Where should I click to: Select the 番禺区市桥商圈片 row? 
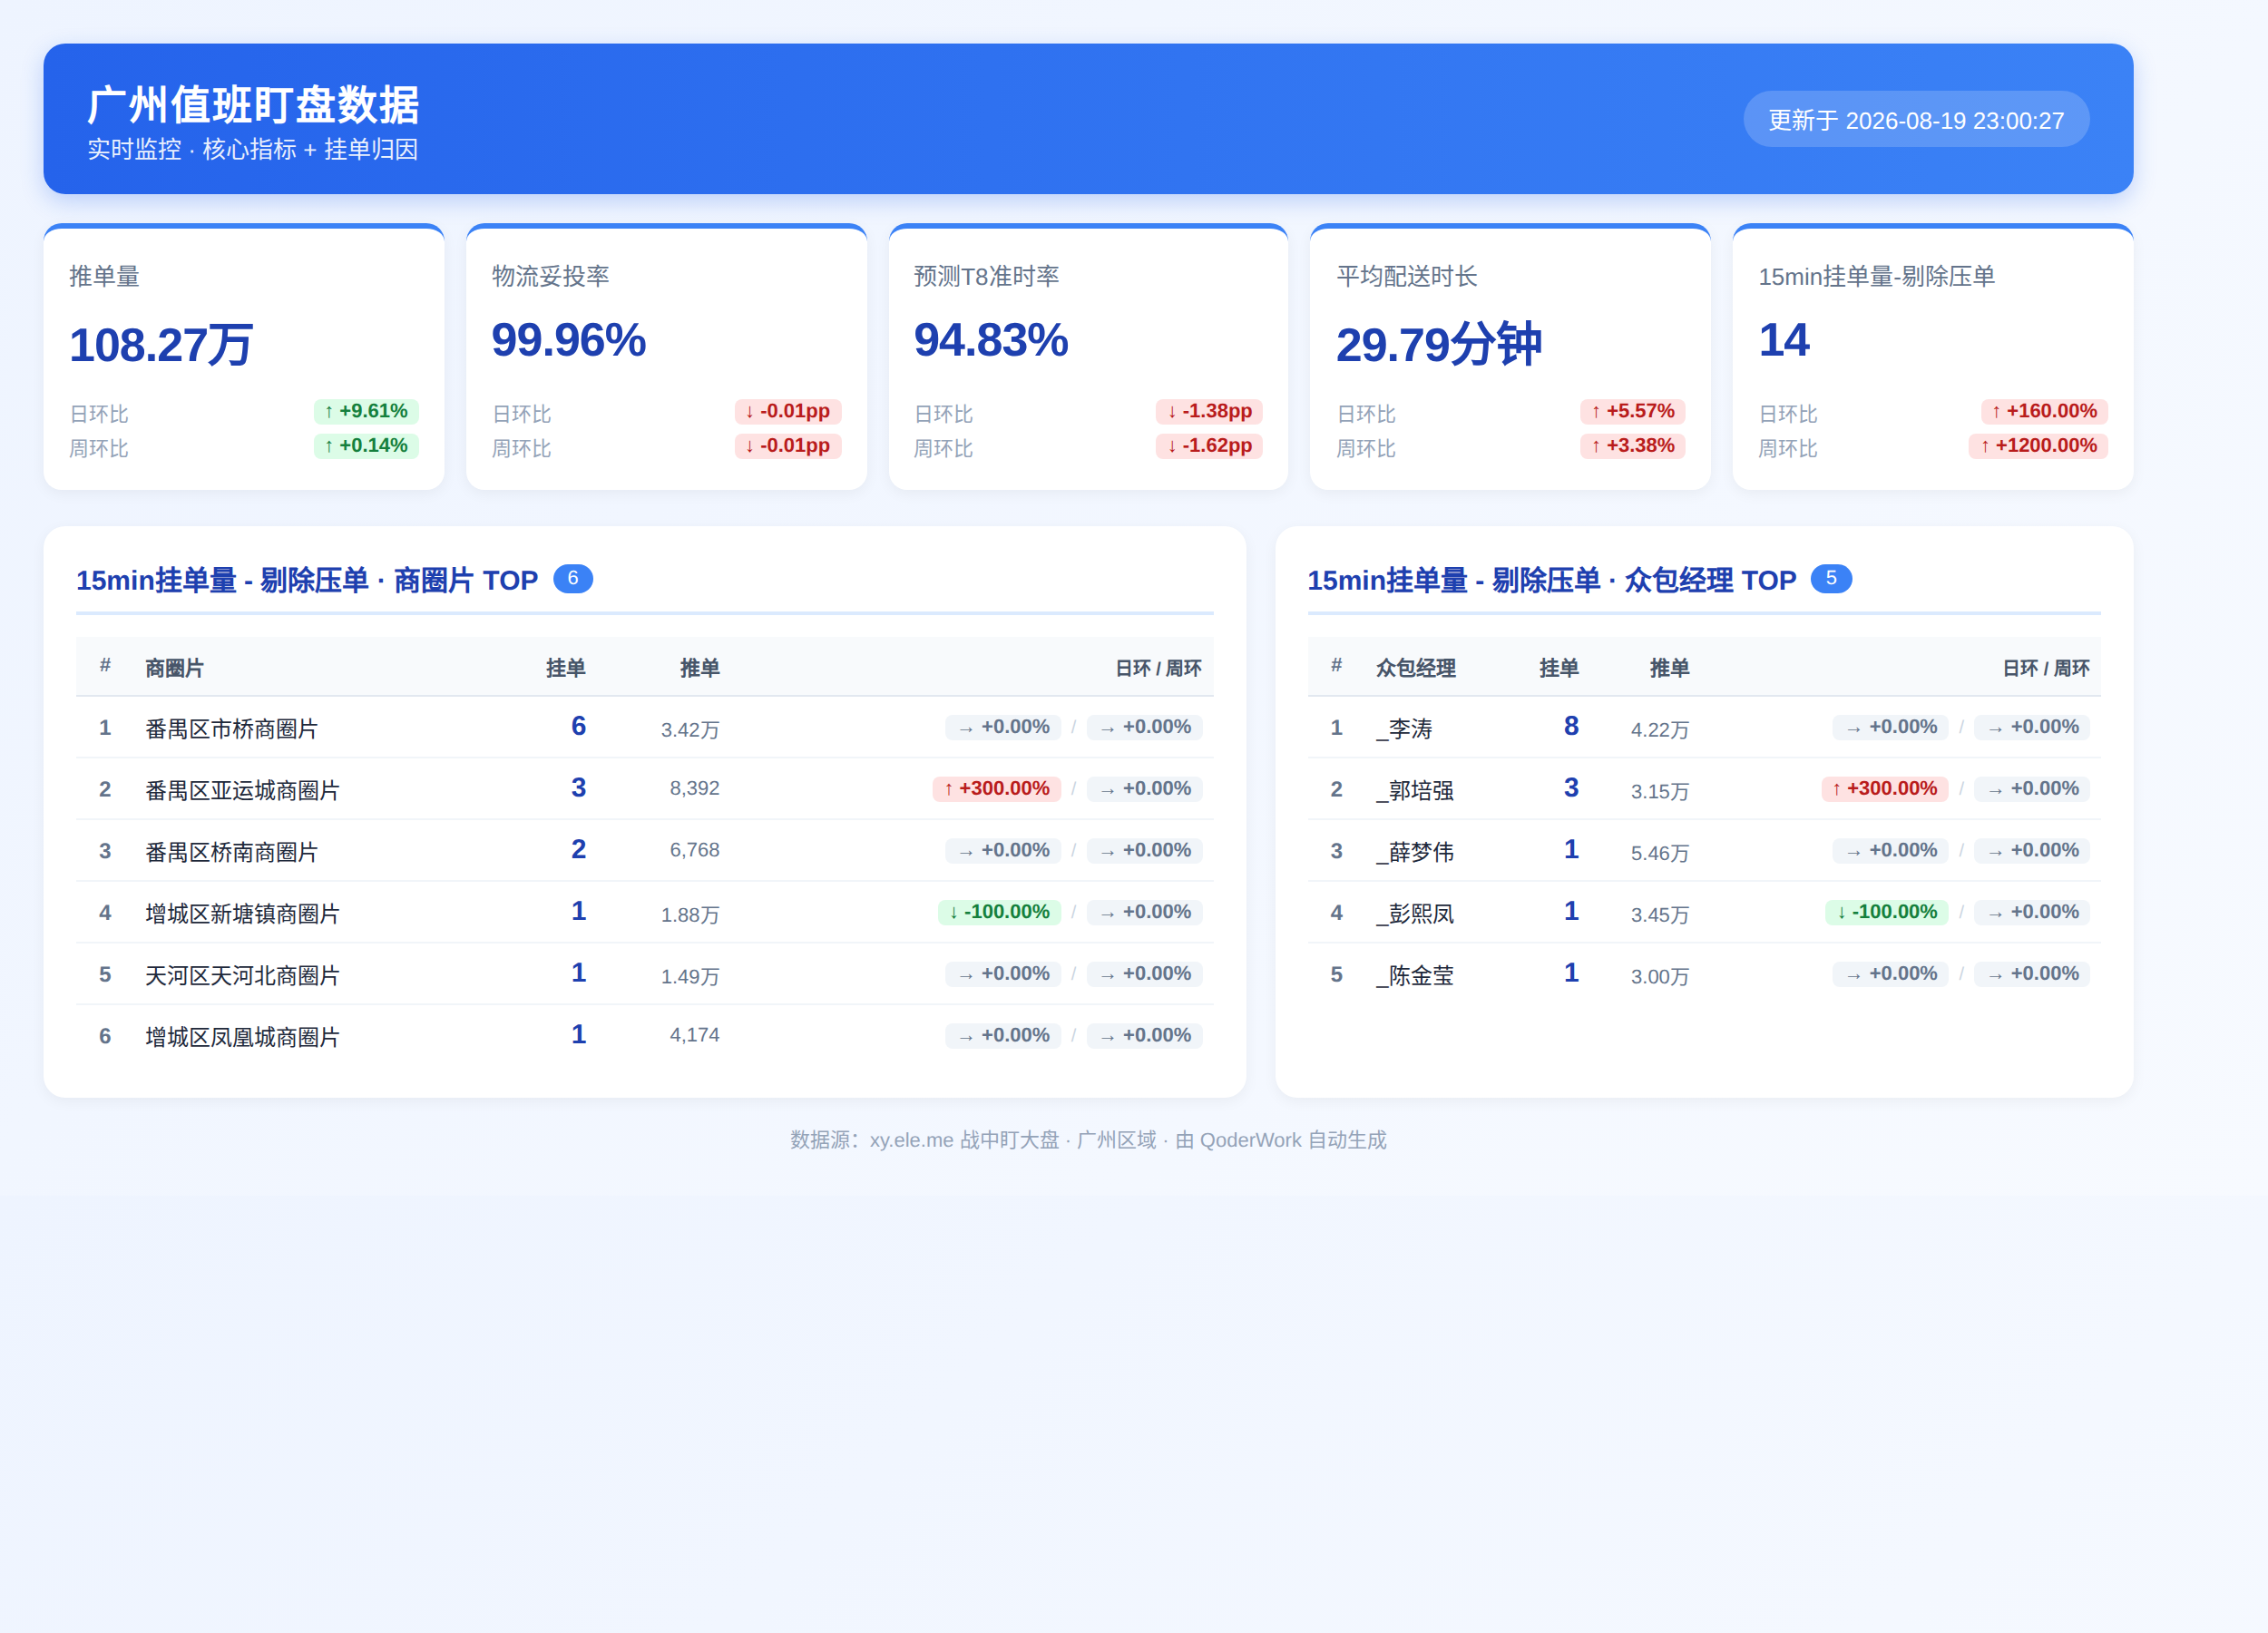coord(644,728)
